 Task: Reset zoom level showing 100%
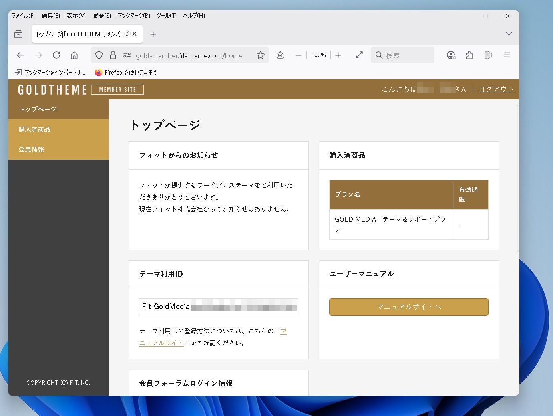[x=318, y=55]
